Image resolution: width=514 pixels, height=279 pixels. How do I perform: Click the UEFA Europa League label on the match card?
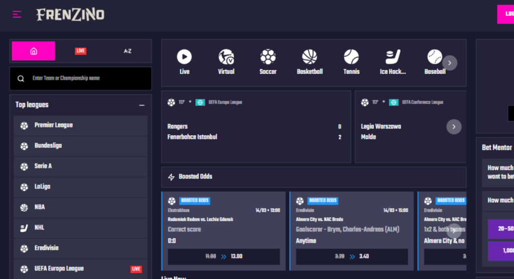(225, 103)
